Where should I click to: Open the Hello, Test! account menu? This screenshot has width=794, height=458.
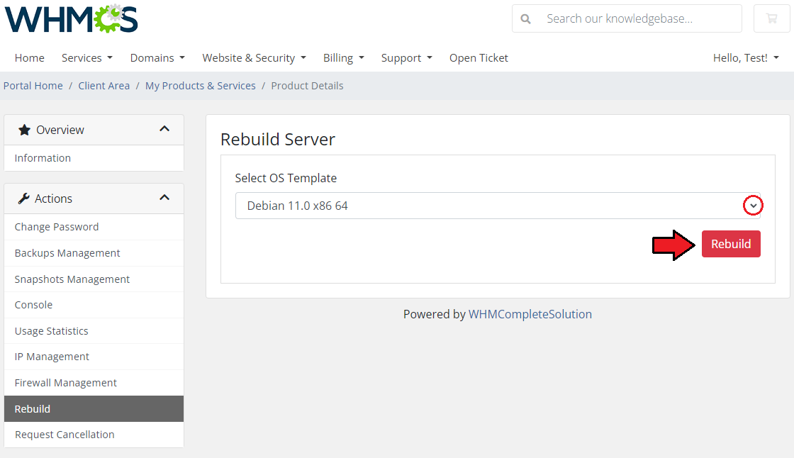[746, 57]
